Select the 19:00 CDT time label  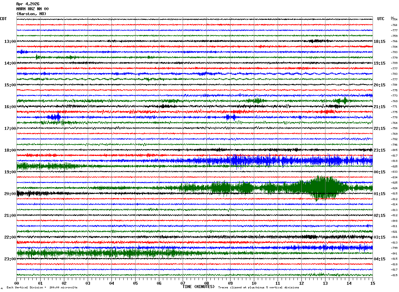coord(10,172)
